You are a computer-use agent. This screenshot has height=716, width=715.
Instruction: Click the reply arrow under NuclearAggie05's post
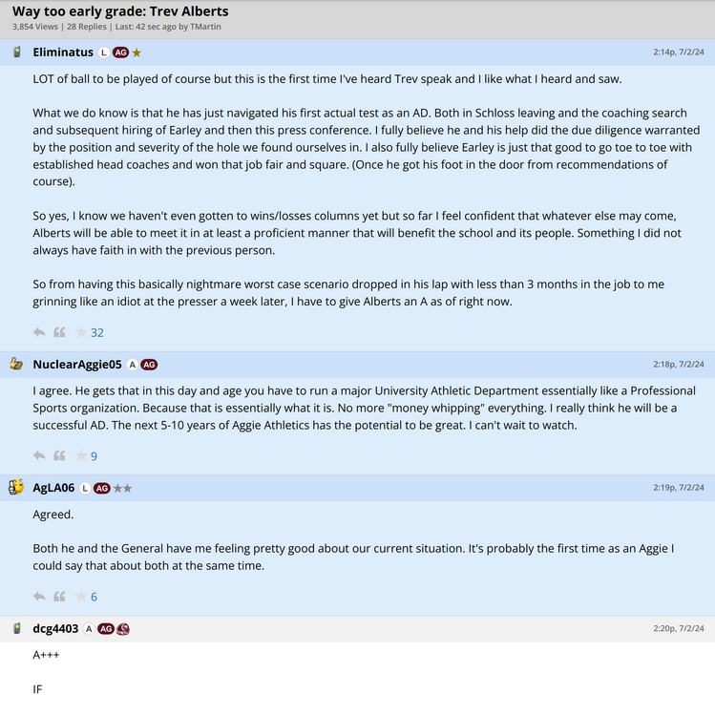[x=39, y=455]
